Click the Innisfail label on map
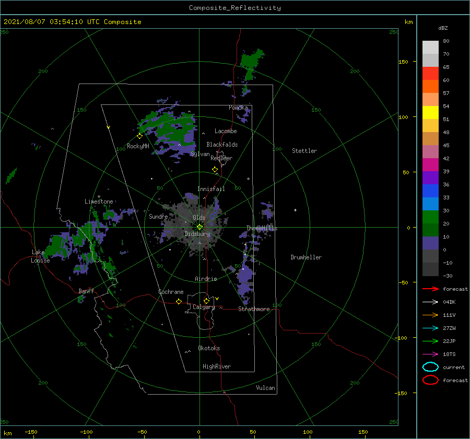Viewport: 470px width, 439px height. point(211,189)
